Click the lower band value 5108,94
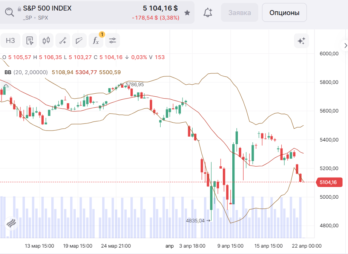The width and height of the screenshot is (348, 254). click(62, 72)
